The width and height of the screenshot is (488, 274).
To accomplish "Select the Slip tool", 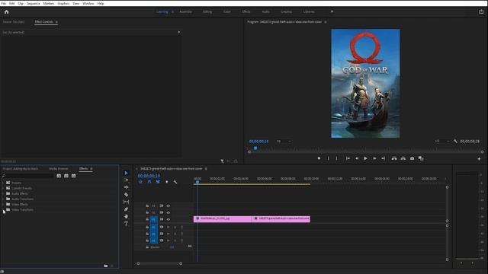I will [126, 202].
